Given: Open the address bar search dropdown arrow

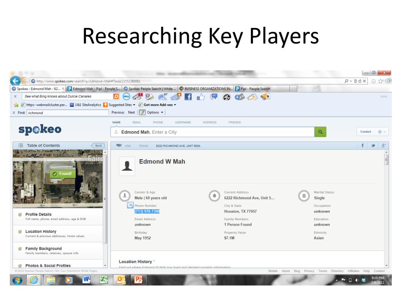Looking at the screenshot, I should click(x=351, y=81).
